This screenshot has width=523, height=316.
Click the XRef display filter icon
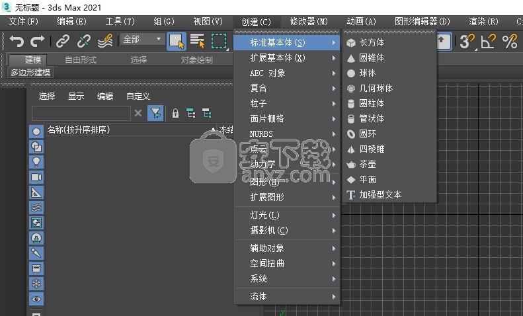coord(36,238)
